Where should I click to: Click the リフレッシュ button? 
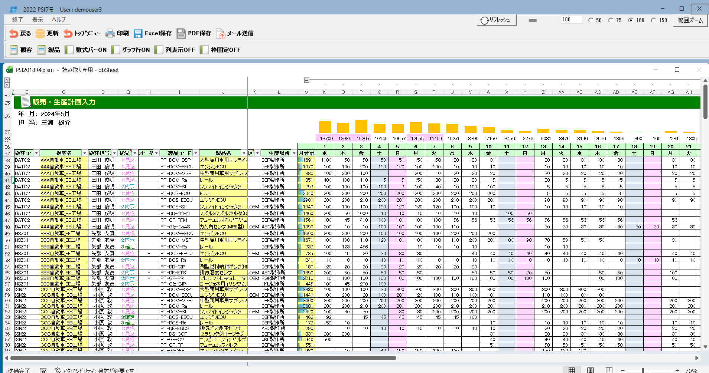pos(496,20)
